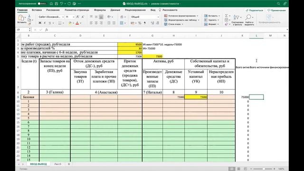The height and width of the screenshot is (171, 304).
Task: Open the Формулы ribbon tab
Action: pos(100,10)
